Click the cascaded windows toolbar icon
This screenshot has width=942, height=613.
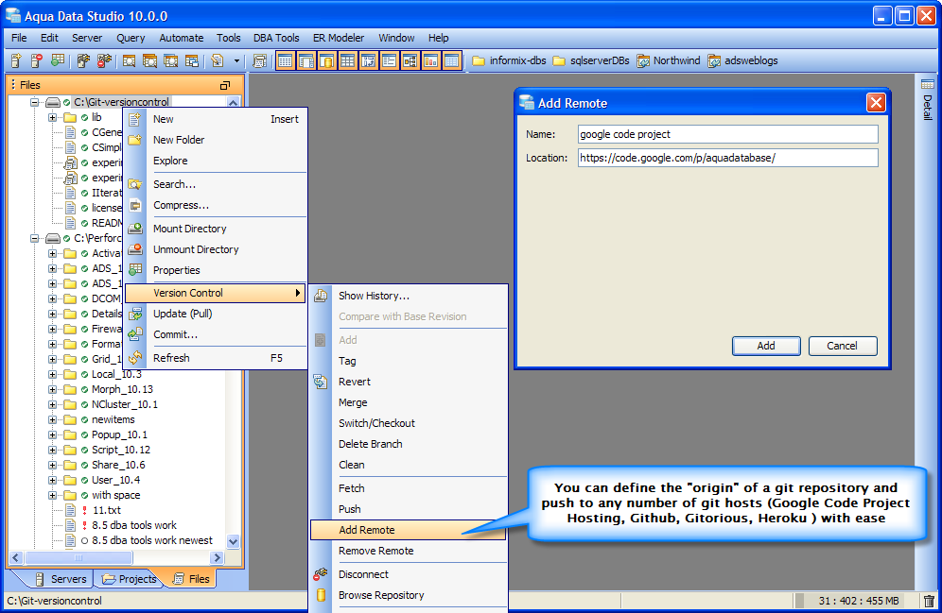[x=192, y=60]
